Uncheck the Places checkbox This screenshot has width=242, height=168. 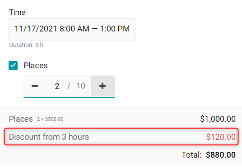pyautogui.click(x=13, y=66)
